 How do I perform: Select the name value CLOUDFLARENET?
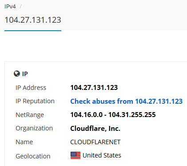pos(95,142)
